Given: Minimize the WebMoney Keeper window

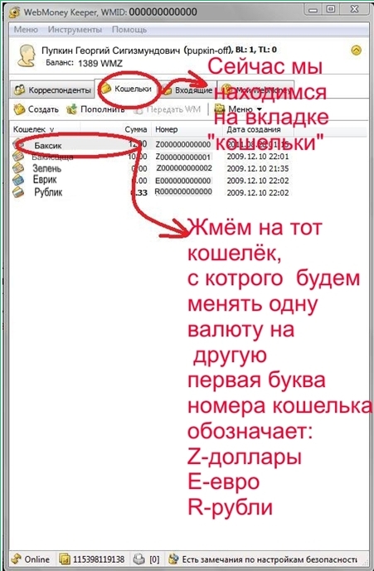Looking at the screenshot, I should point(313,10).
